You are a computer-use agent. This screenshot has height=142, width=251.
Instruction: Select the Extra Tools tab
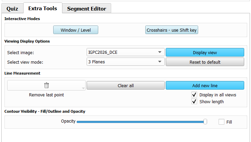pos(43,9)
